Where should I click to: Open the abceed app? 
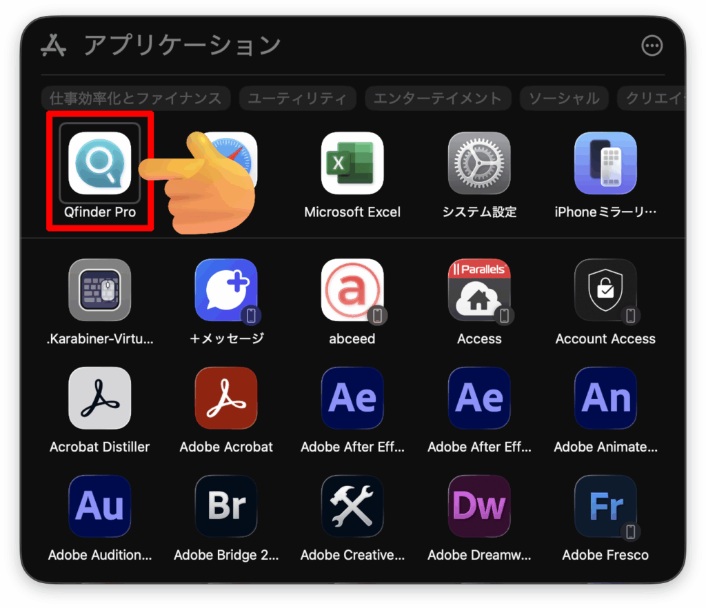pyautogui.click(x=352, y=290)
